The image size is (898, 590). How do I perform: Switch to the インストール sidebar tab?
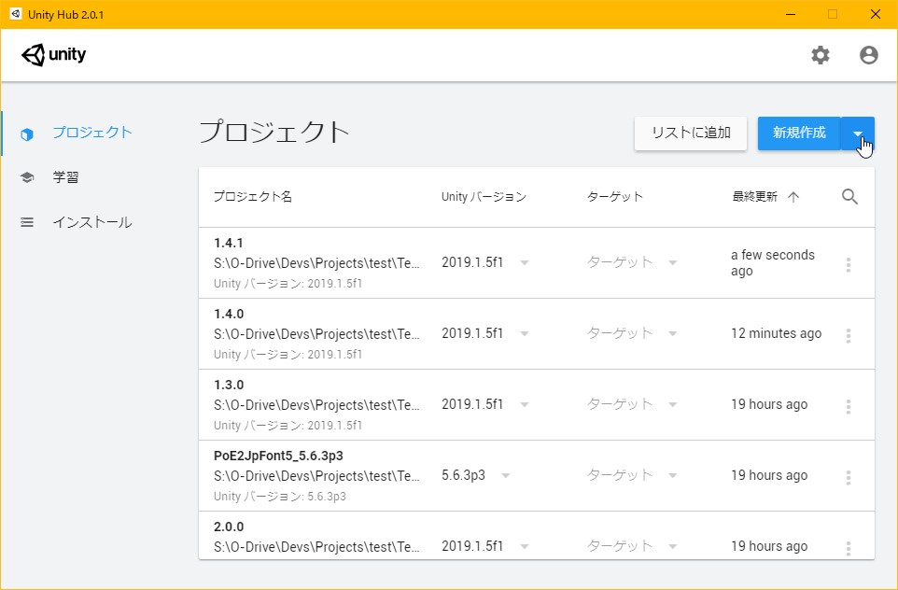pyautogui.click(x=92, y=222)
